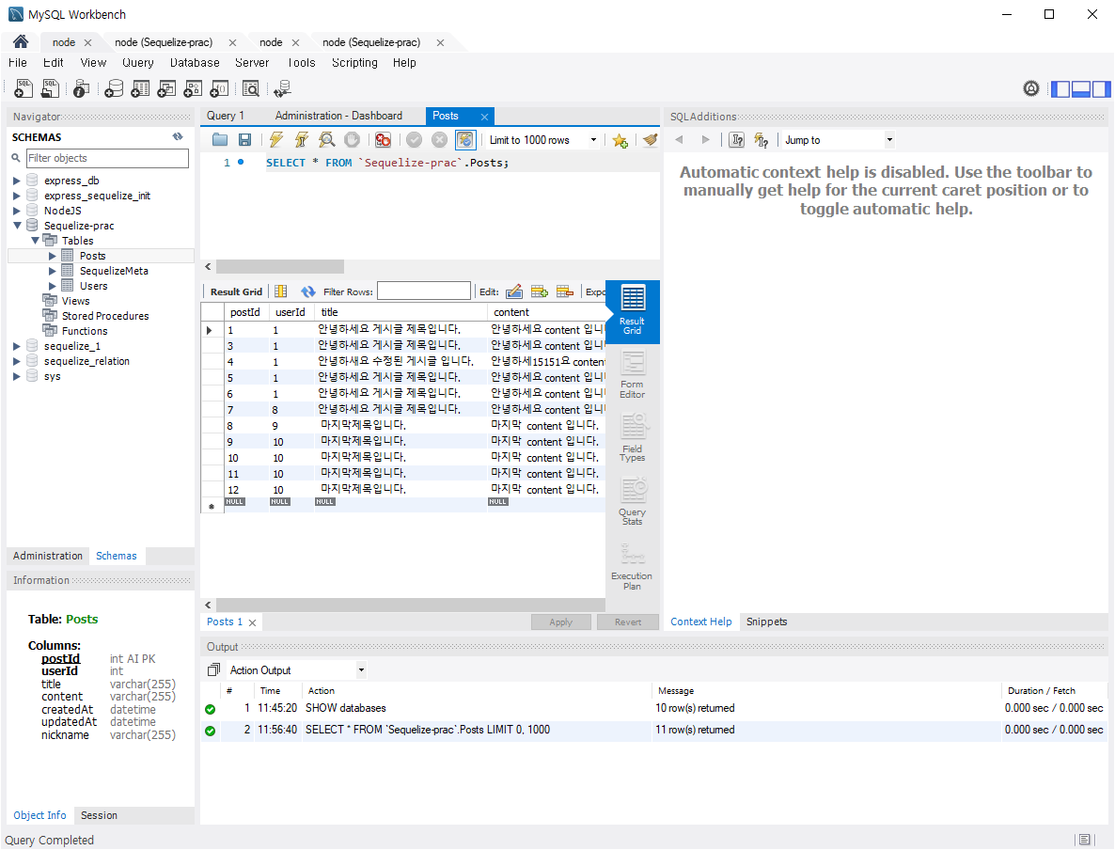Click the Filter objects search field
Viewport: 1115px width, 850px height.
[107, 158]
